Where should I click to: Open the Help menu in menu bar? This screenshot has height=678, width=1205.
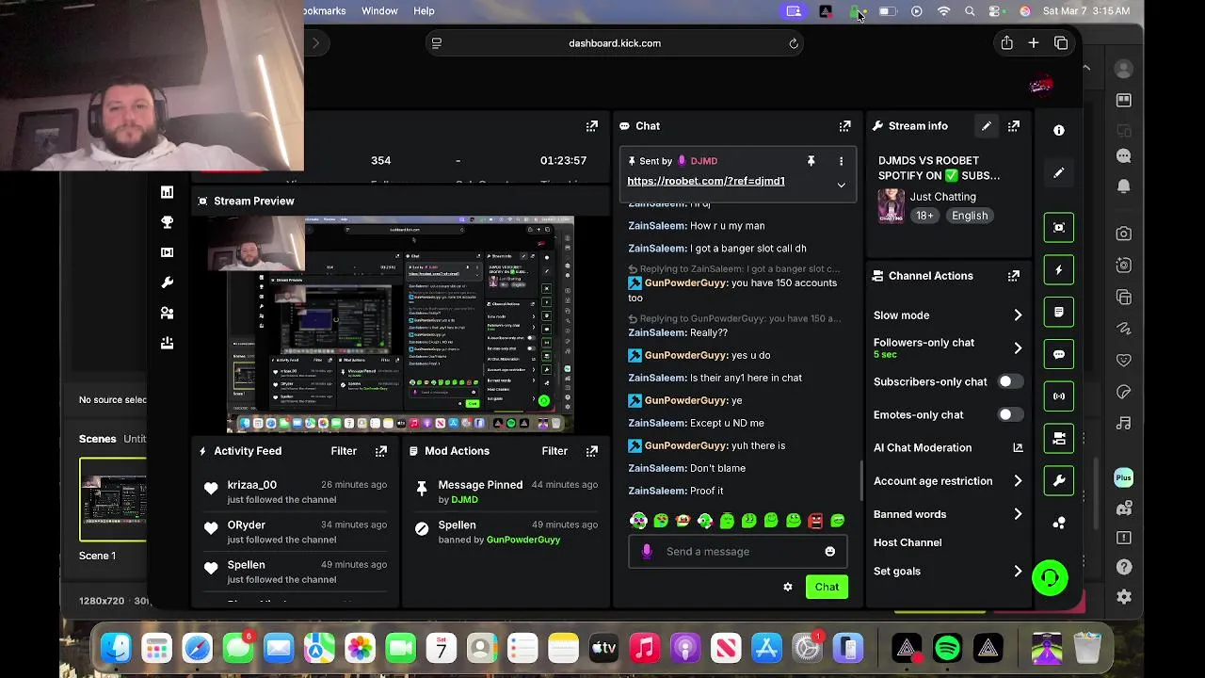(424, 11)
